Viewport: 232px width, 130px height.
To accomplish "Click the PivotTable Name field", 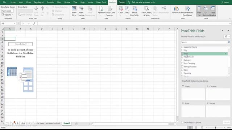I will click(x=7, y=11).
